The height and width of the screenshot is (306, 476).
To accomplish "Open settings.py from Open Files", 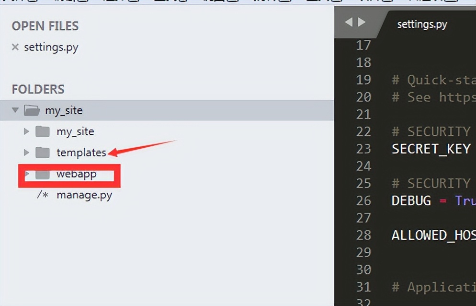I will point(51,47).
